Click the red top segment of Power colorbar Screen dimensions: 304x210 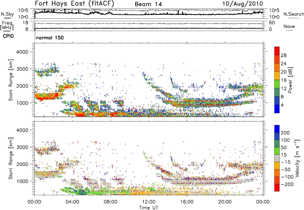[277, 51]
